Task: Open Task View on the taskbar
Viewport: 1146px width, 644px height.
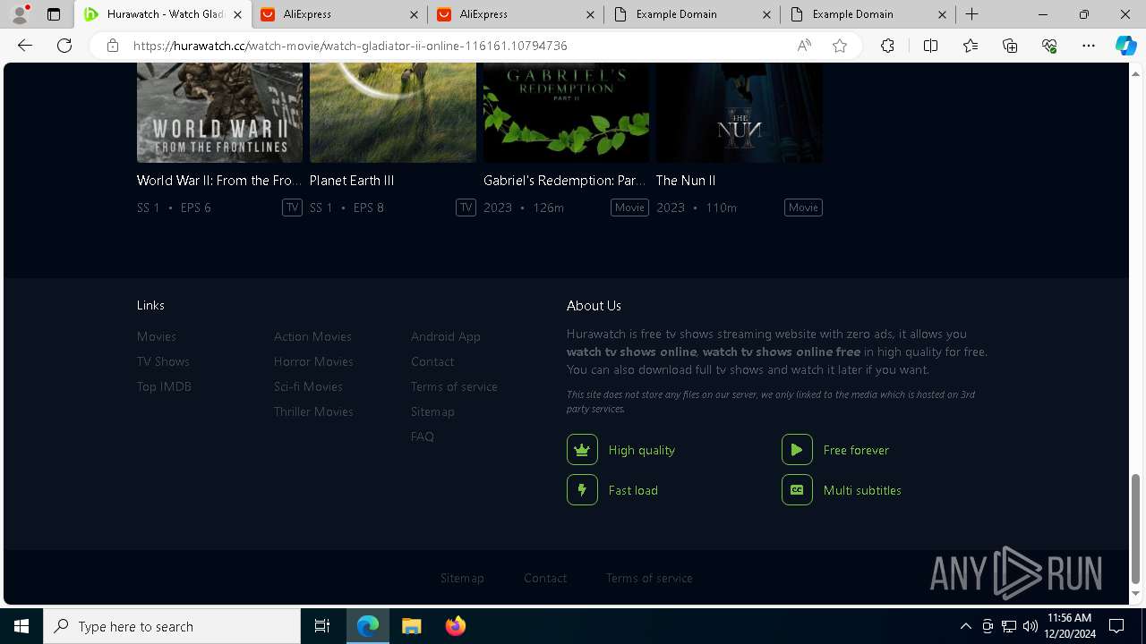Action: (322, 626)
